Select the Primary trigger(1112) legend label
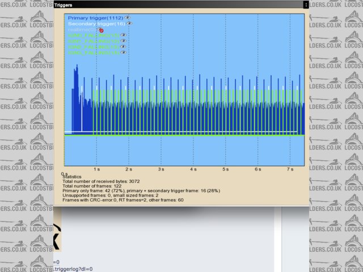Screen dimensions: 363x272 pos(95,18)
